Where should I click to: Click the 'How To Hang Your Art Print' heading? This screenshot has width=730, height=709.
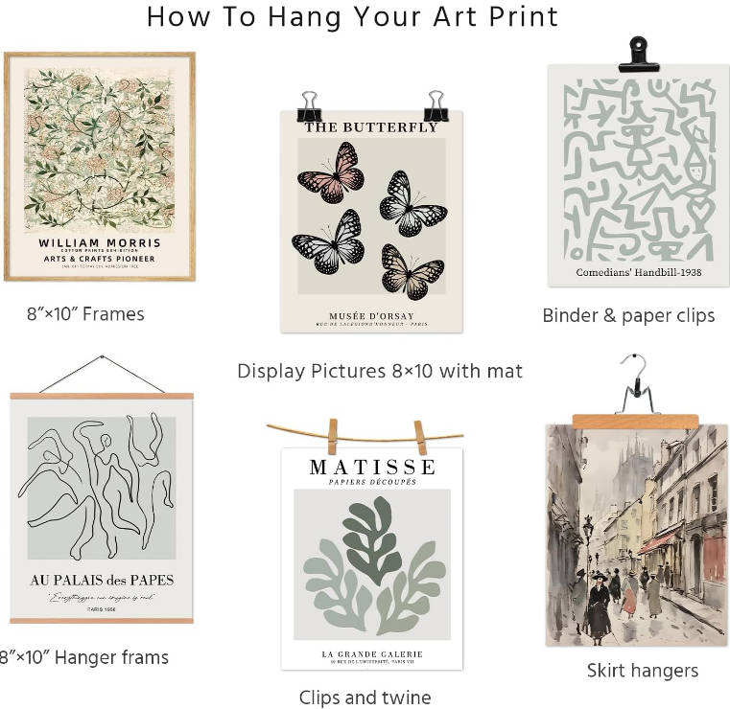coord(352,16)
